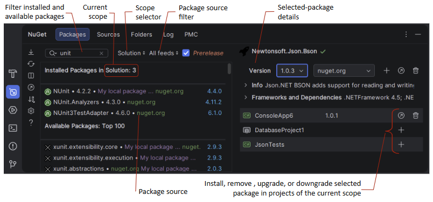Image resolution: width=433 pixels, height=202 pixels.
Task: Click the install plus icon next to nuget.org
Action: (x=387, y=70)
